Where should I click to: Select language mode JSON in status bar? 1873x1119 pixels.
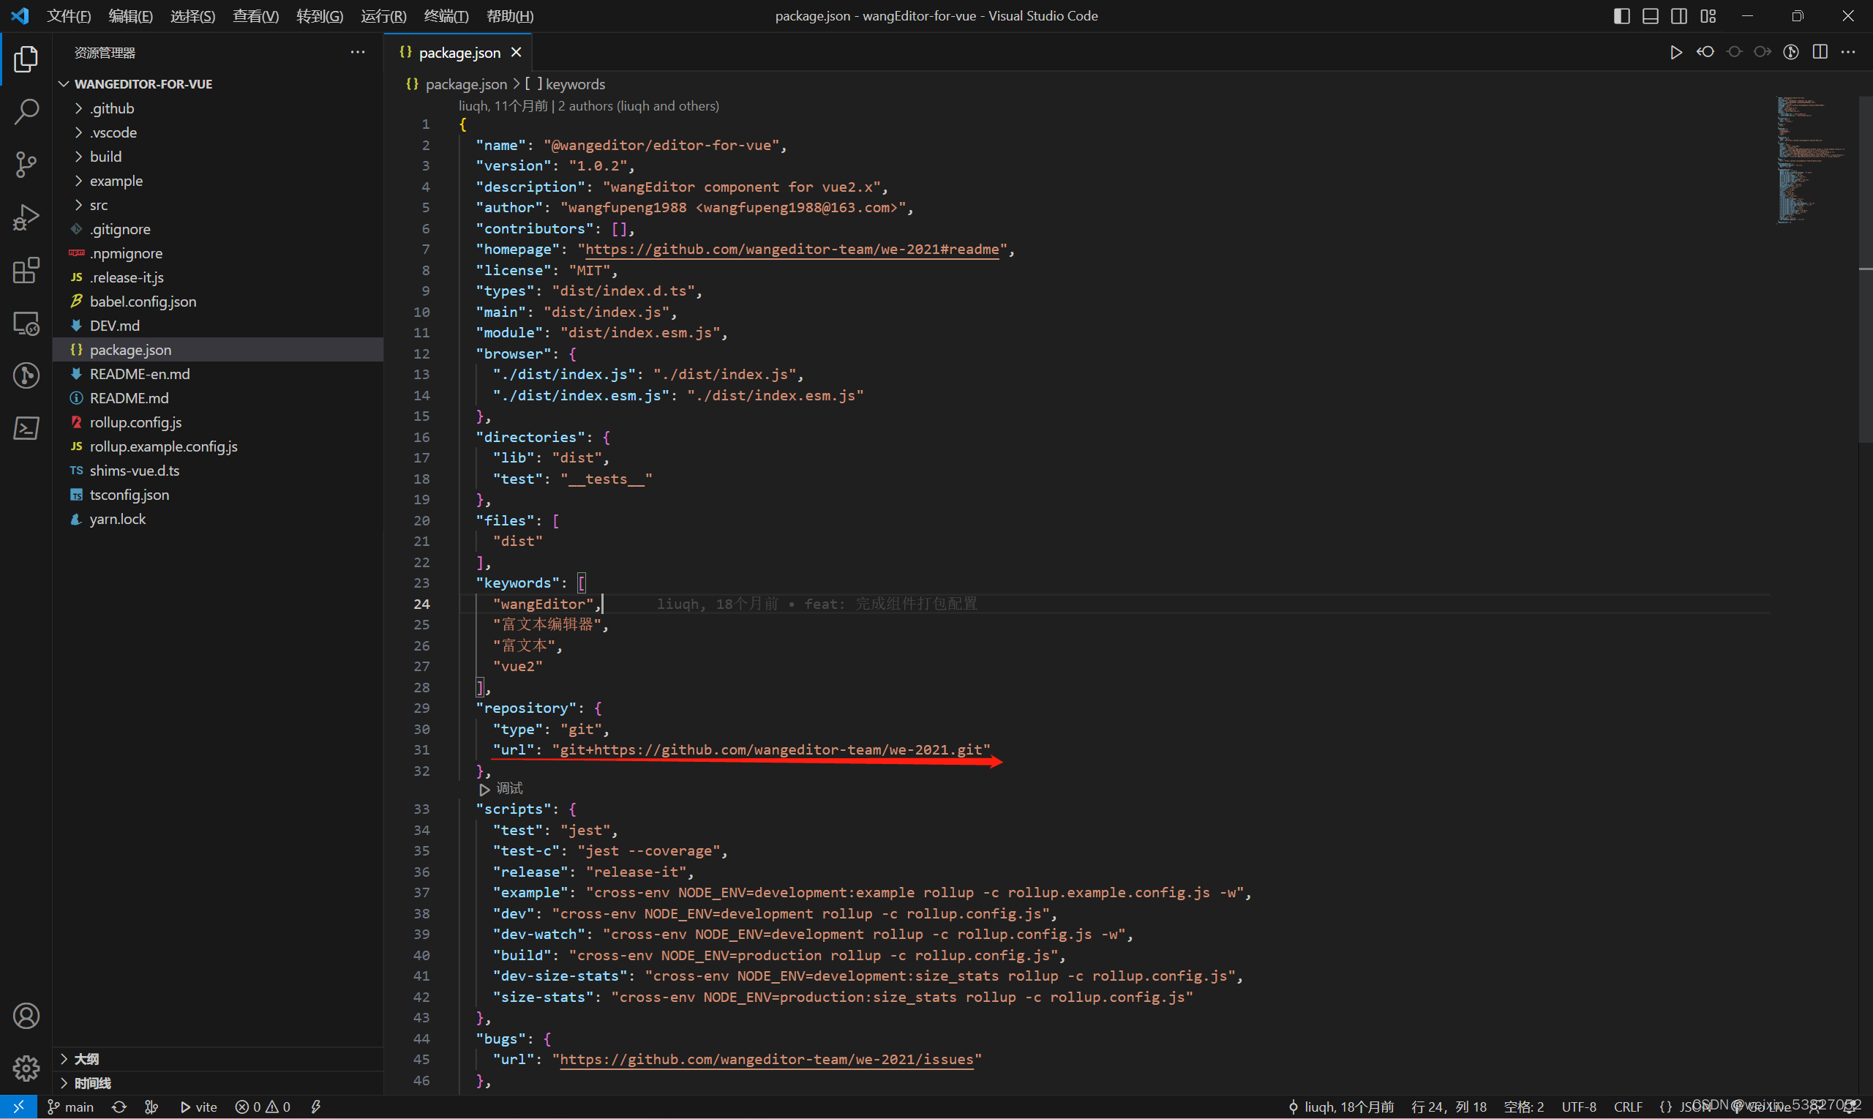click(1685, 1106)
